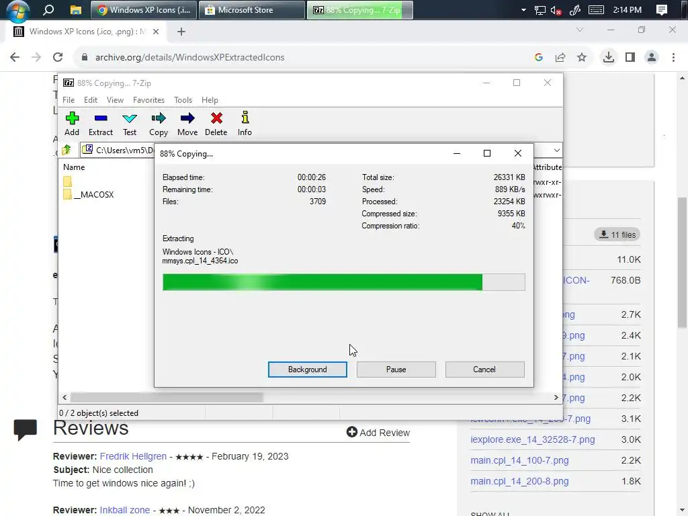Open the Favorites menu in 7-Zip
This screenshot has width=688, height=516.
point(148,100)
